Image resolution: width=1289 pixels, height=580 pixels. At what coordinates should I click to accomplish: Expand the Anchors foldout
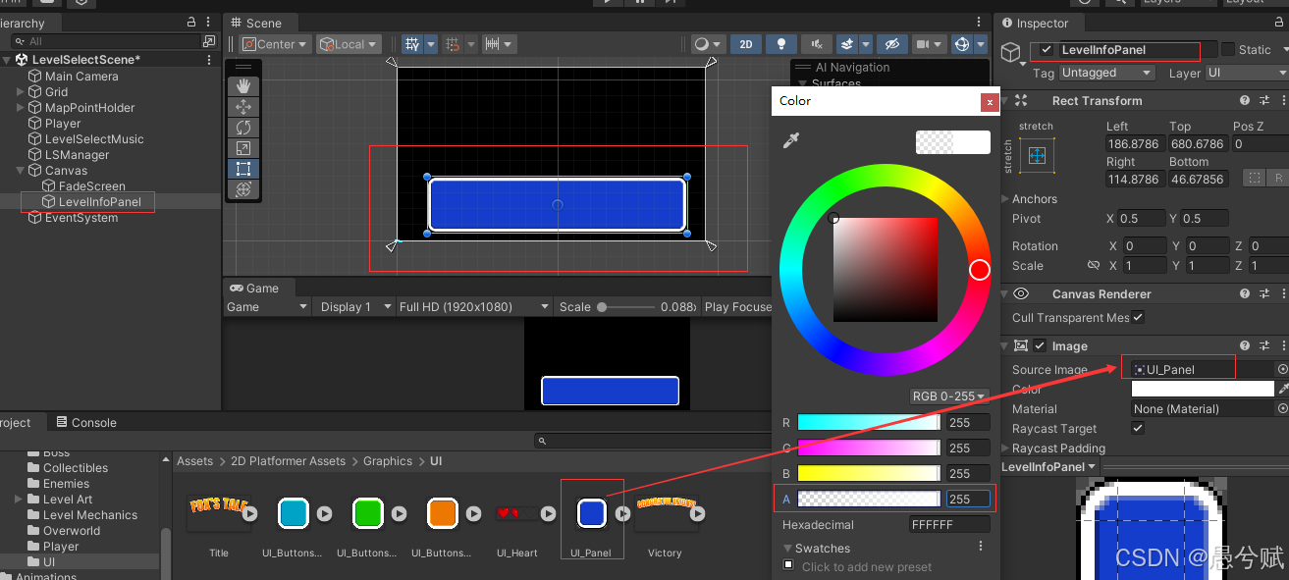tap(1006, 198)
